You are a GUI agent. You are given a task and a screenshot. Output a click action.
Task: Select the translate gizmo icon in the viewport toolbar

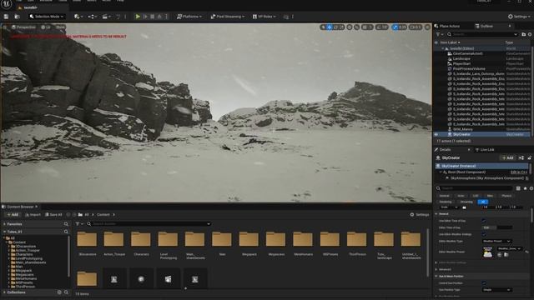330,27
